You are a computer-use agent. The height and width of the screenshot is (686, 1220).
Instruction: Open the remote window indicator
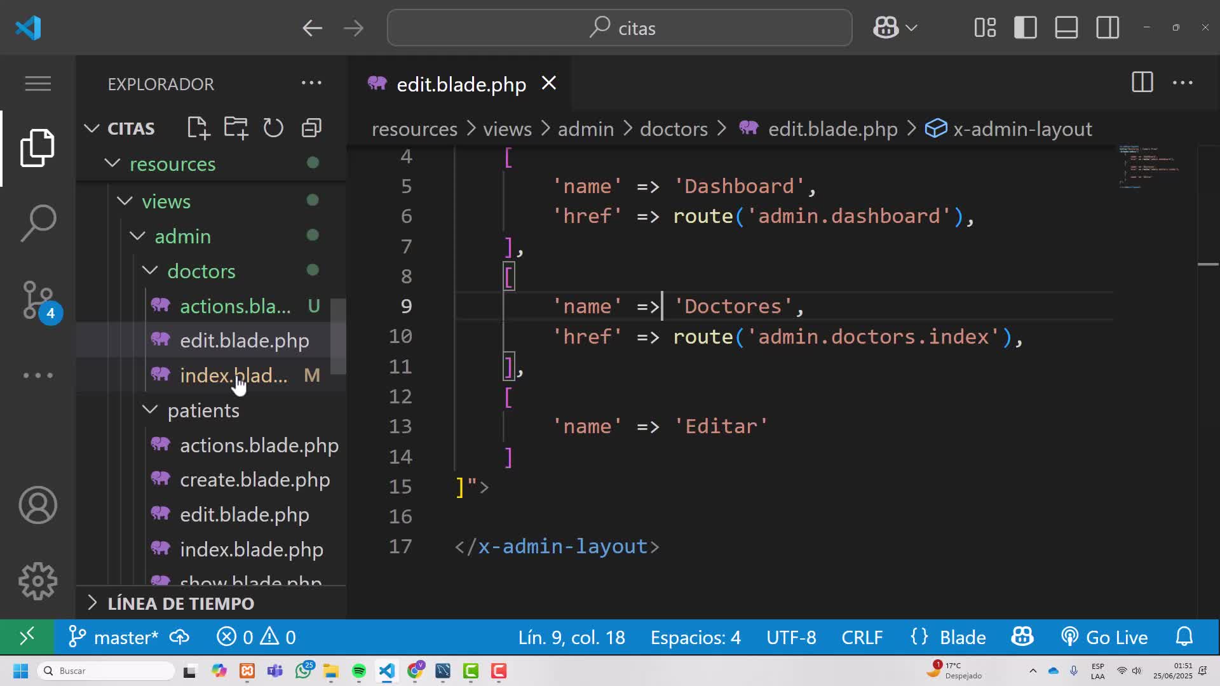pos(27,637)
